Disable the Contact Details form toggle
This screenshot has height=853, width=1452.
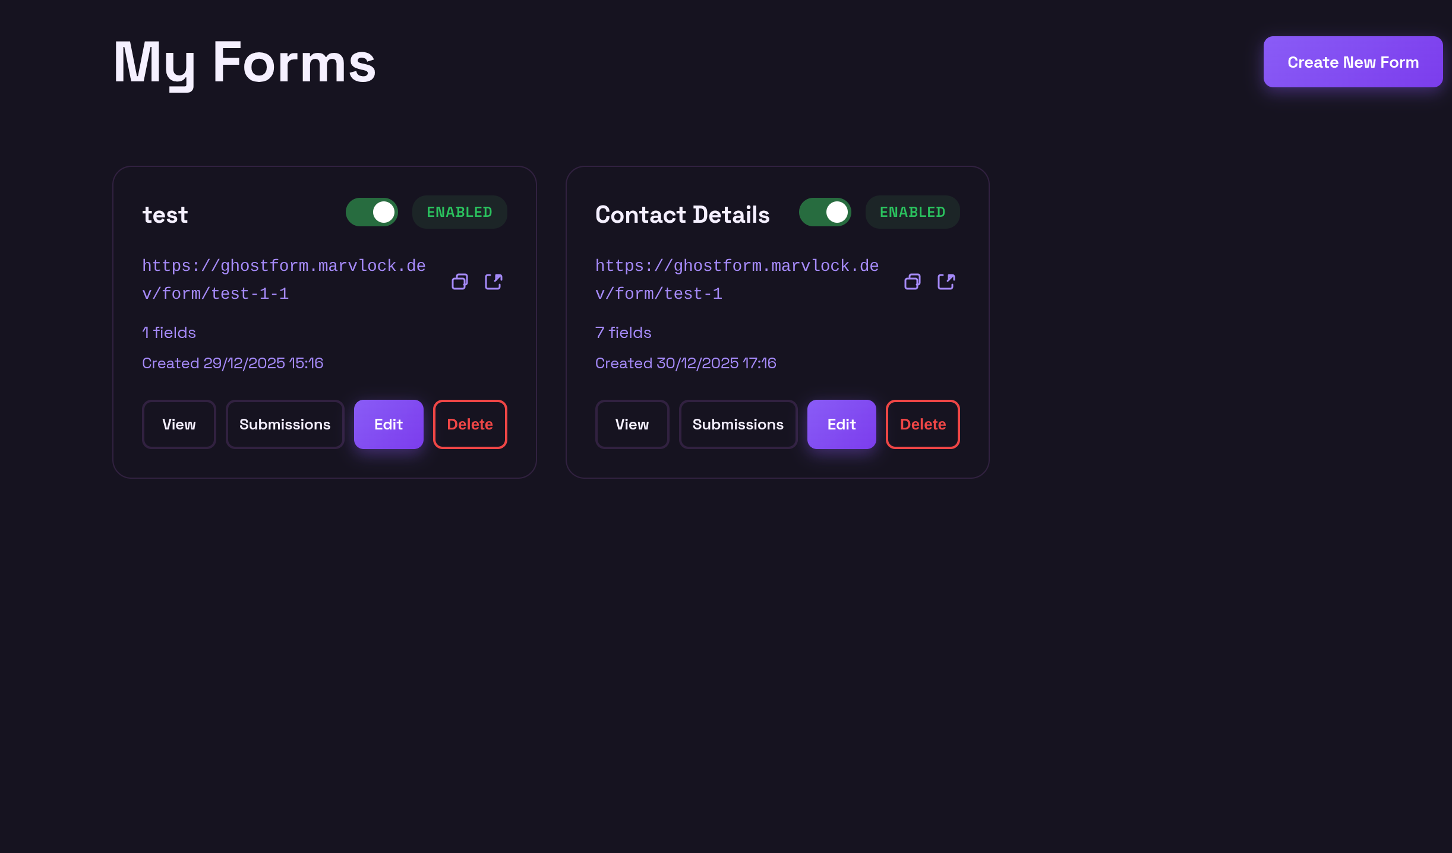(825, 211)
